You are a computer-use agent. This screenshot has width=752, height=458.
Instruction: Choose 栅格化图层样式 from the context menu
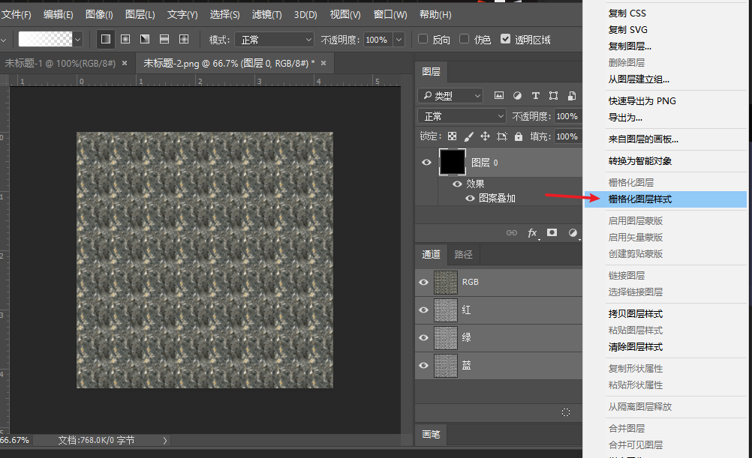click(x=666, y=199)
